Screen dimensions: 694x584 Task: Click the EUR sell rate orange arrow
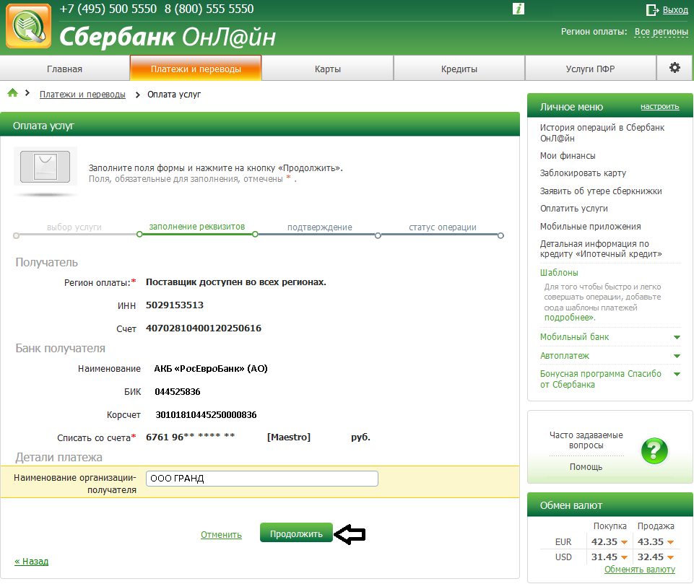(670, 542)
